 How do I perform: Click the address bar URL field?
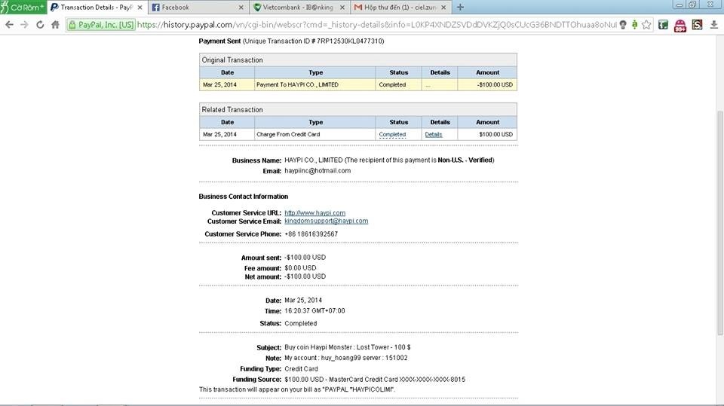(x=376, y=24)
